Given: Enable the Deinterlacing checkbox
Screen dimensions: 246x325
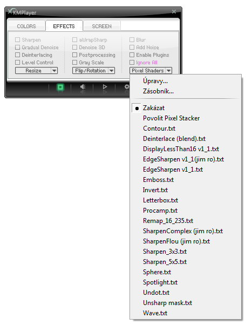Looking at the screenshot, I should click(x=18, y=55).
